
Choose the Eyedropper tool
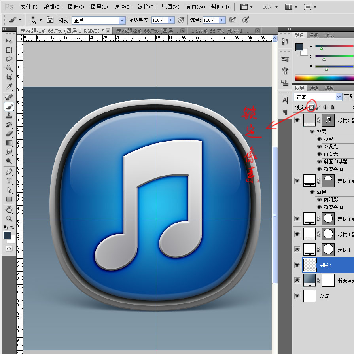9,87
